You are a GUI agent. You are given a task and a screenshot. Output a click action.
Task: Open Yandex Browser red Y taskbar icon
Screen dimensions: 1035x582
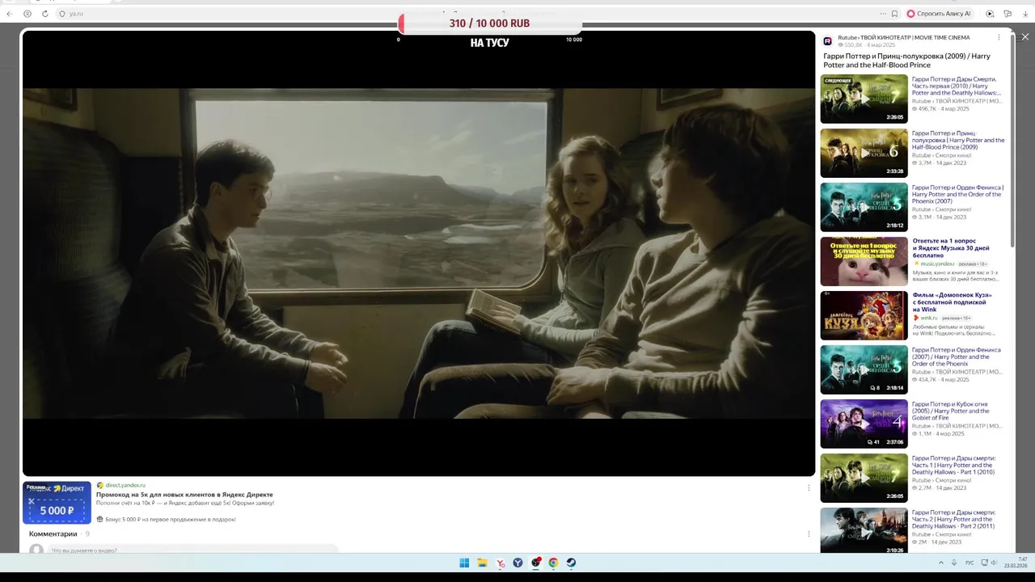point(501,563)
